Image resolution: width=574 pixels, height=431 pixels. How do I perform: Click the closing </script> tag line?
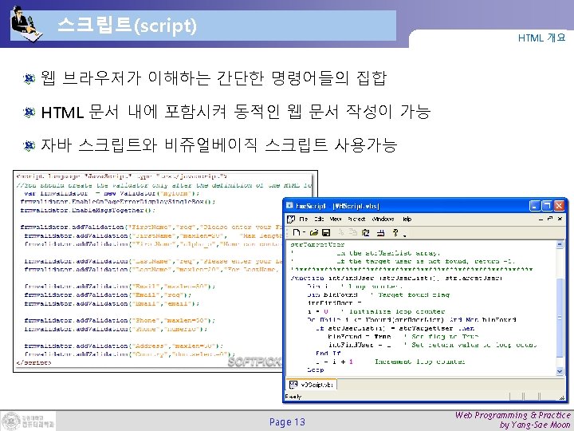pyautogui.click(x=33, y=362)
